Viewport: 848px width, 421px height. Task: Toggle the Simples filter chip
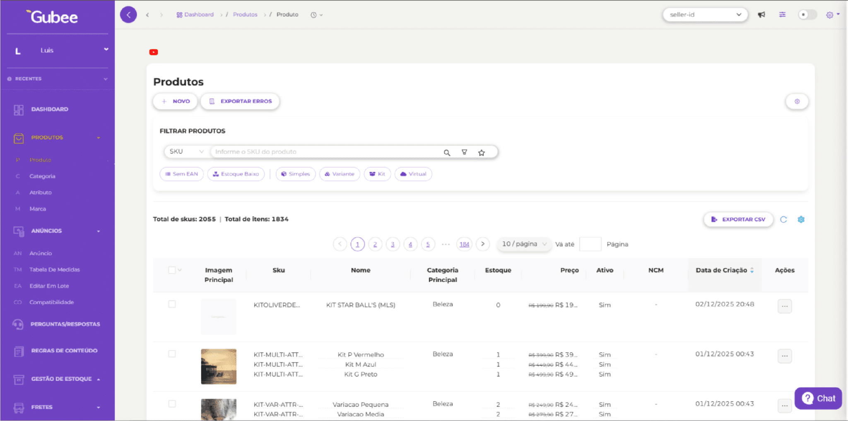(x=296, y=174)
